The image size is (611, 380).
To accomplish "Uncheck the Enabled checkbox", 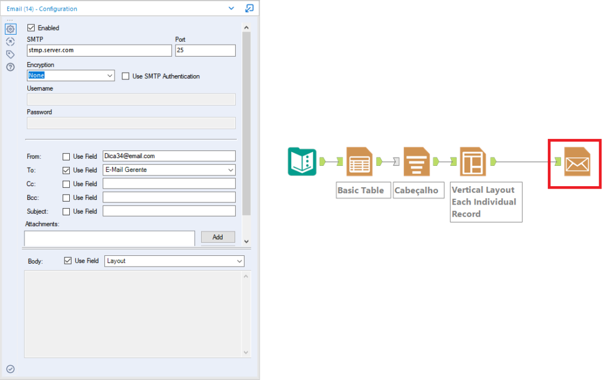I will [x=31, y=27].
